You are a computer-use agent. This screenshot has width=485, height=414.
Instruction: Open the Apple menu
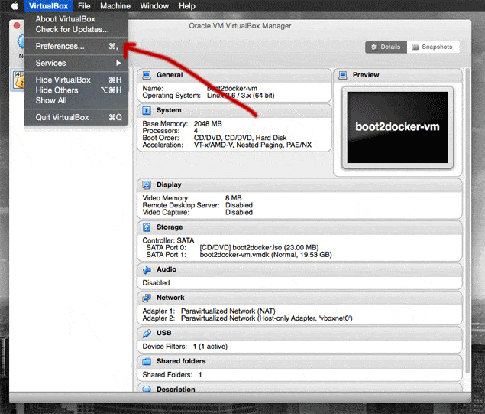(x=15, y=6)
